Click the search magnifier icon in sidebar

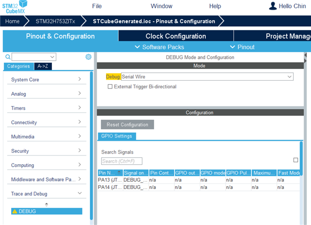[8, 57]
